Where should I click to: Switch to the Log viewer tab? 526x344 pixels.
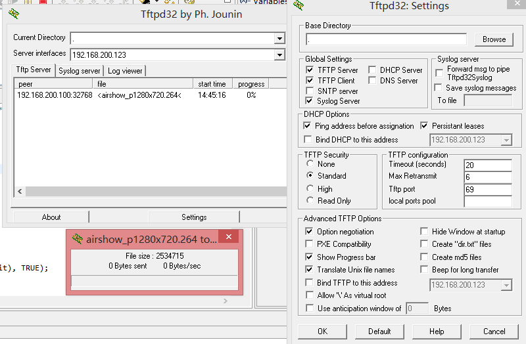tap(125, 71)
